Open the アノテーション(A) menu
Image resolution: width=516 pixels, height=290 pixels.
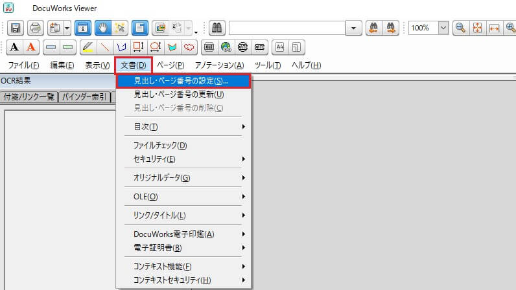click(220, 65)
